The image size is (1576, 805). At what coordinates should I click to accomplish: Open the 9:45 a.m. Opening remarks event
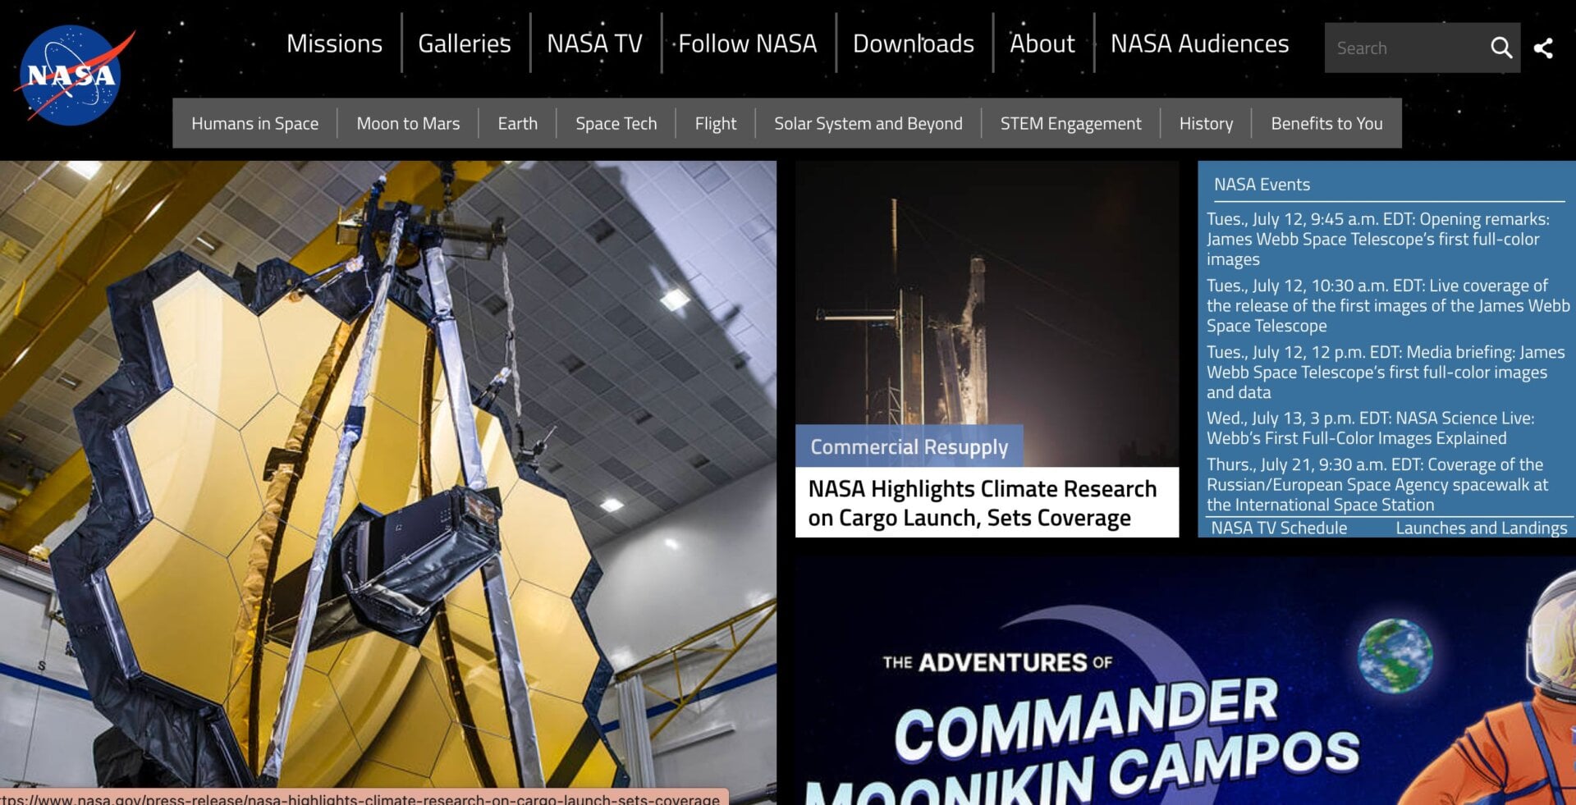click(x=1378, y=239)
